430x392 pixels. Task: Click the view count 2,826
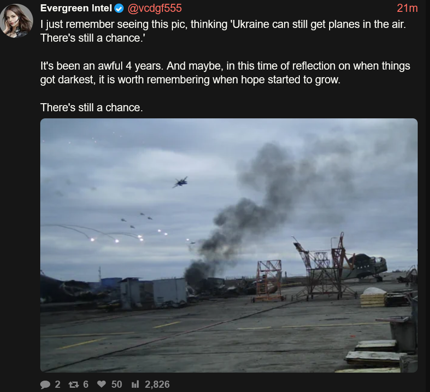(x=157, y=384)
